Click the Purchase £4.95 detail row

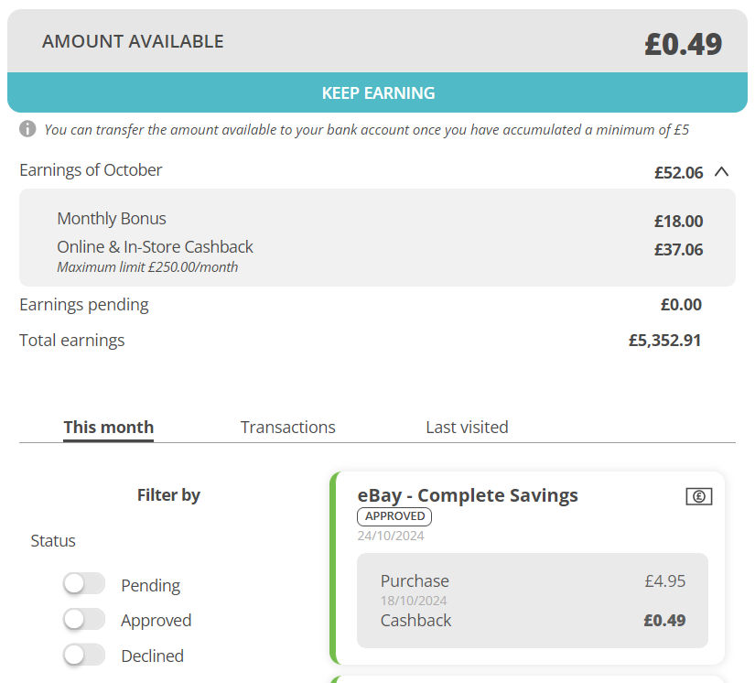533,580
